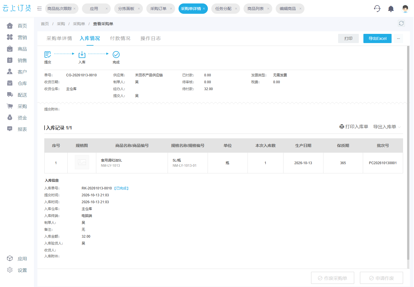Switch to the 采购单详情 sub-tab
This screenshot has width=414, height=287.
[x=59, y=38]
